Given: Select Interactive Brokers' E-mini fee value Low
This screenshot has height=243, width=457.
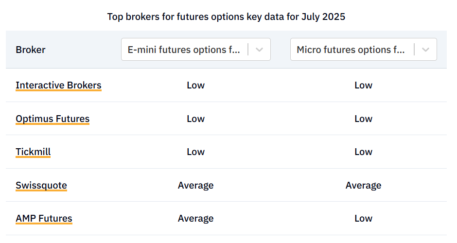Looking at the screenshot, I should click(x=195, y=86).
